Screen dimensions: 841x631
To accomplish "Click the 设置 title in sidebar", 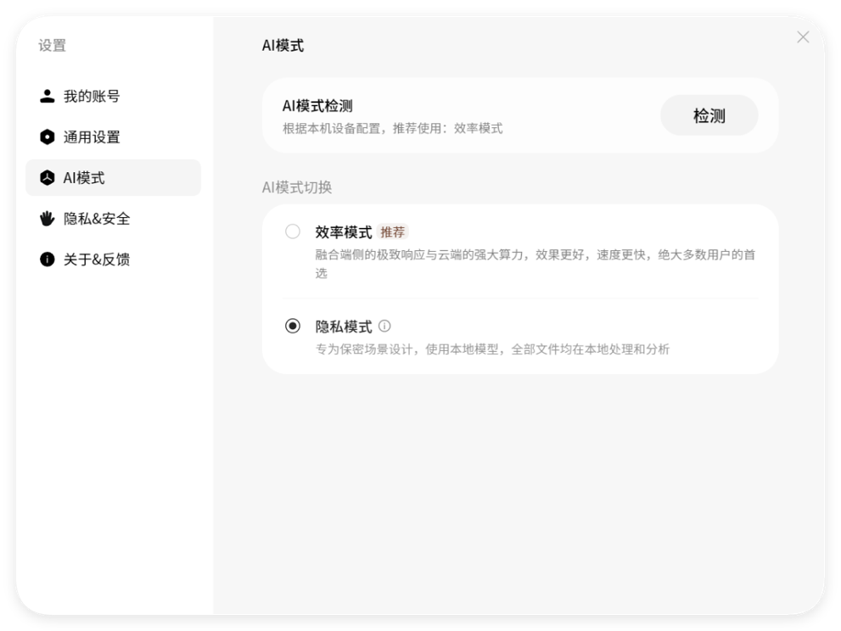I will point(52,46).
